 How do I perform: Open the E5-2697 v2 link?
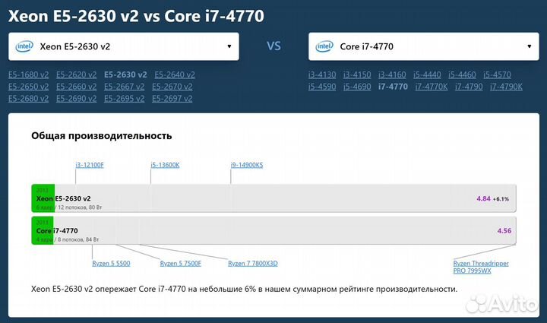pyautogui.click(x=172, y=98)
